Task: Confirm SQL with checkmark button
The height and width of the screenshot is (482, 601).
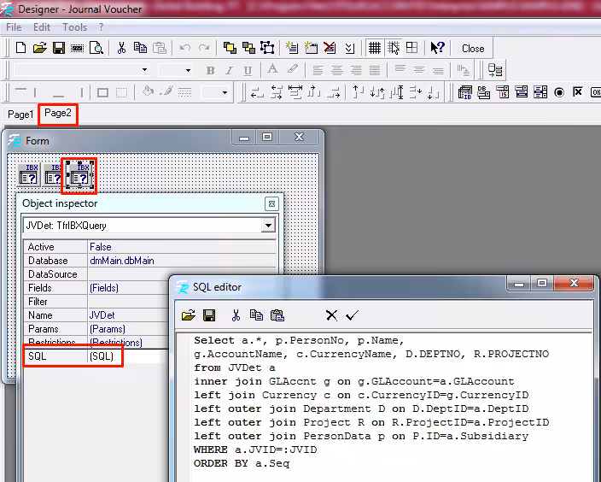Action: (x=352, y=315)
